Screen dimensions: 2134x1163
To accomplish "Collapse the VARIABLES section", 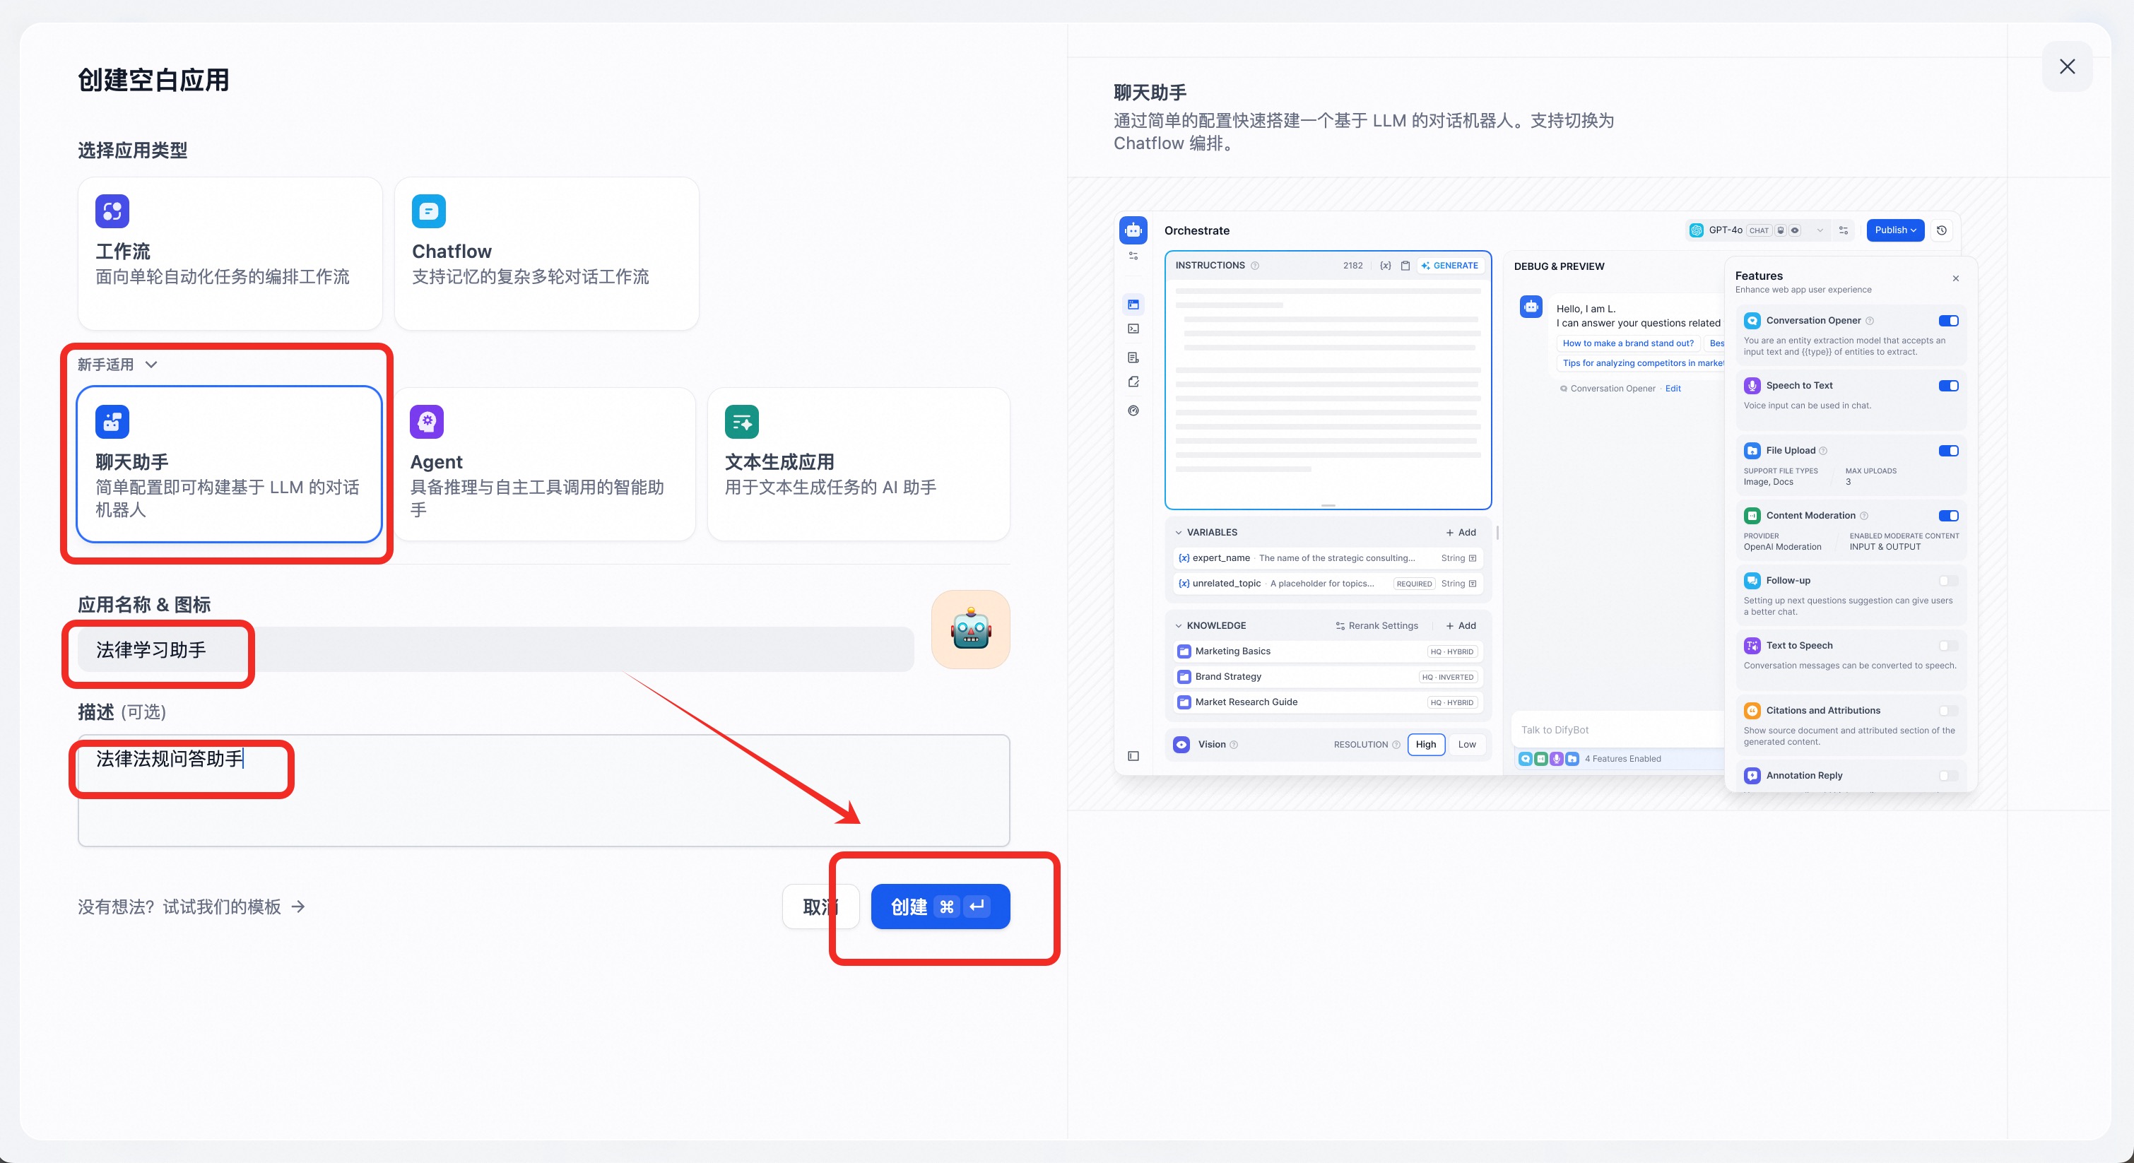I will coord(1178,533).
